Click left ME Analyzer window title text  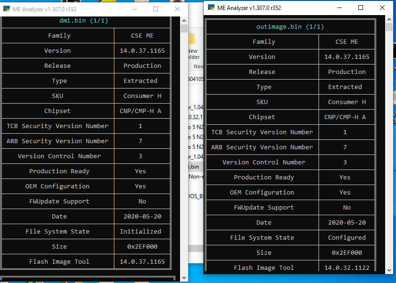pos(44,9)
